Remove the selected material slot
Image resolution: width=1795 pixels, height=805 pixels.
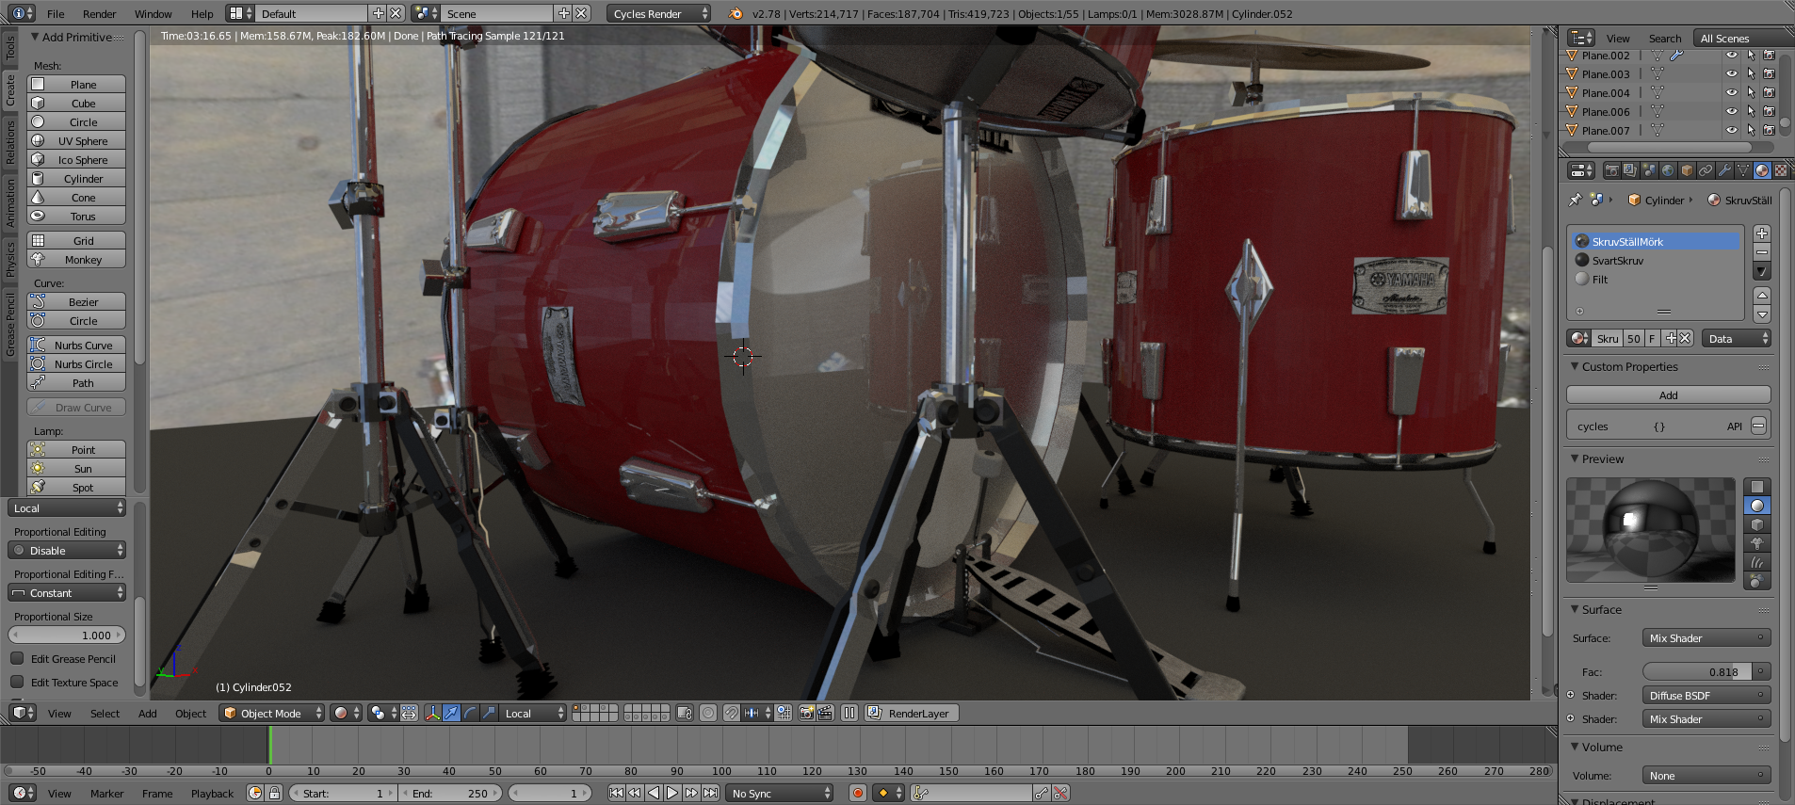point(1762,252)
